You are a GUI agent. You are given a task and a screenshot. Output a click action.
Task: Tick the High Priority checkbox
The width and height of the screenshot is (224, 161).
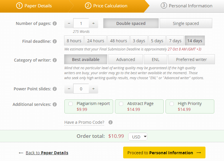tap(172, 104)
